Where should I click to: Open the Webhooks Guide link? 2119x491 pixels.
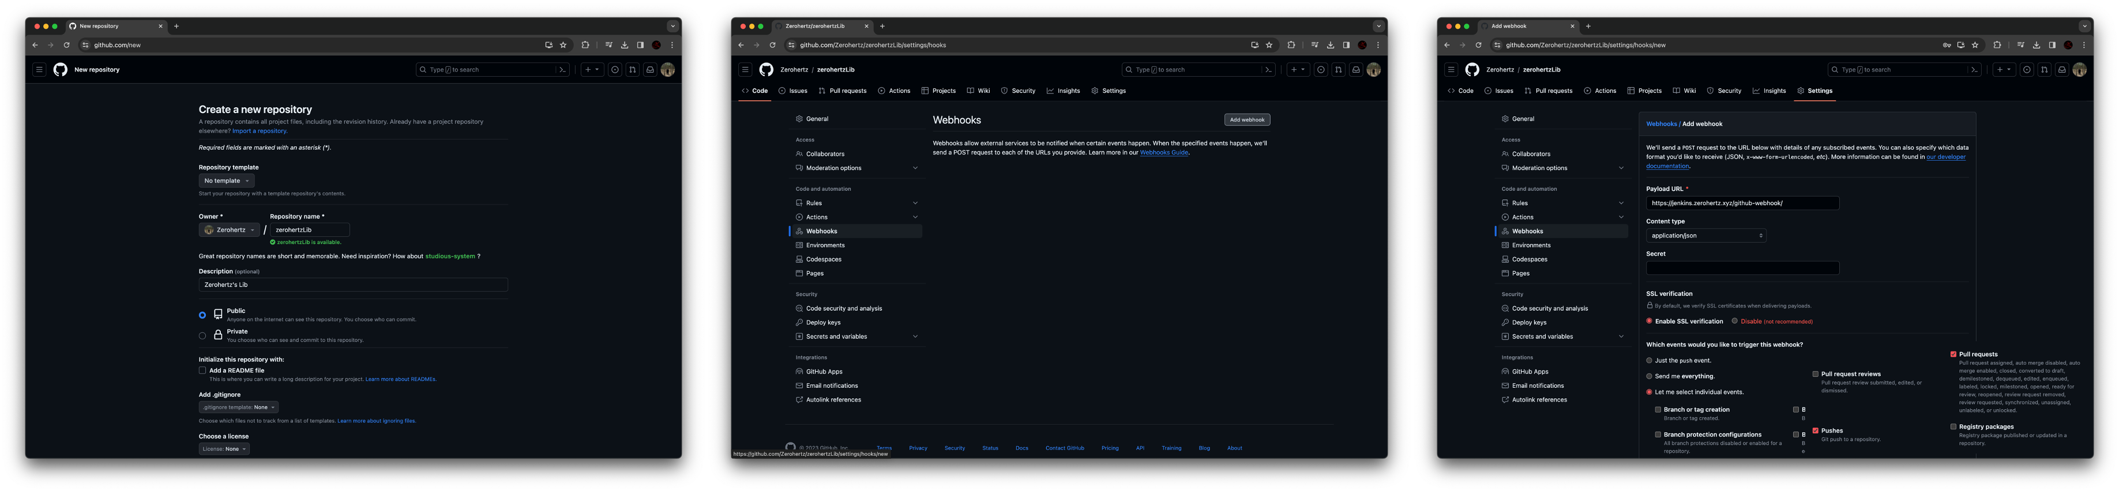click(1163, 152)
